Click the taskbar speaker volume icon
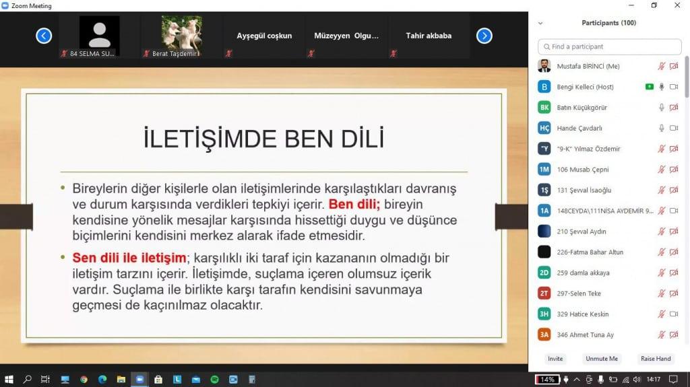 tap(637, 380)
